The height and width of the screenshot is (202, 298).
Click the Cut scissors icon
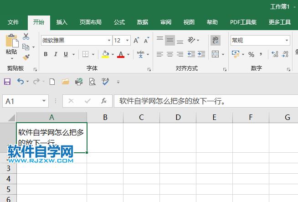[x=26, y=36]
